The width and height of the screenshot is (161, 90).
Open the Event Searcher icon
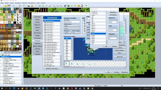[75, 6]
